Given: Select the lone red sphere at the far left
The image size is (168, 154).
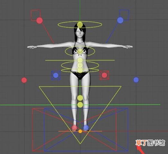Looking at the screenshot, I should (x=24, y=80).
